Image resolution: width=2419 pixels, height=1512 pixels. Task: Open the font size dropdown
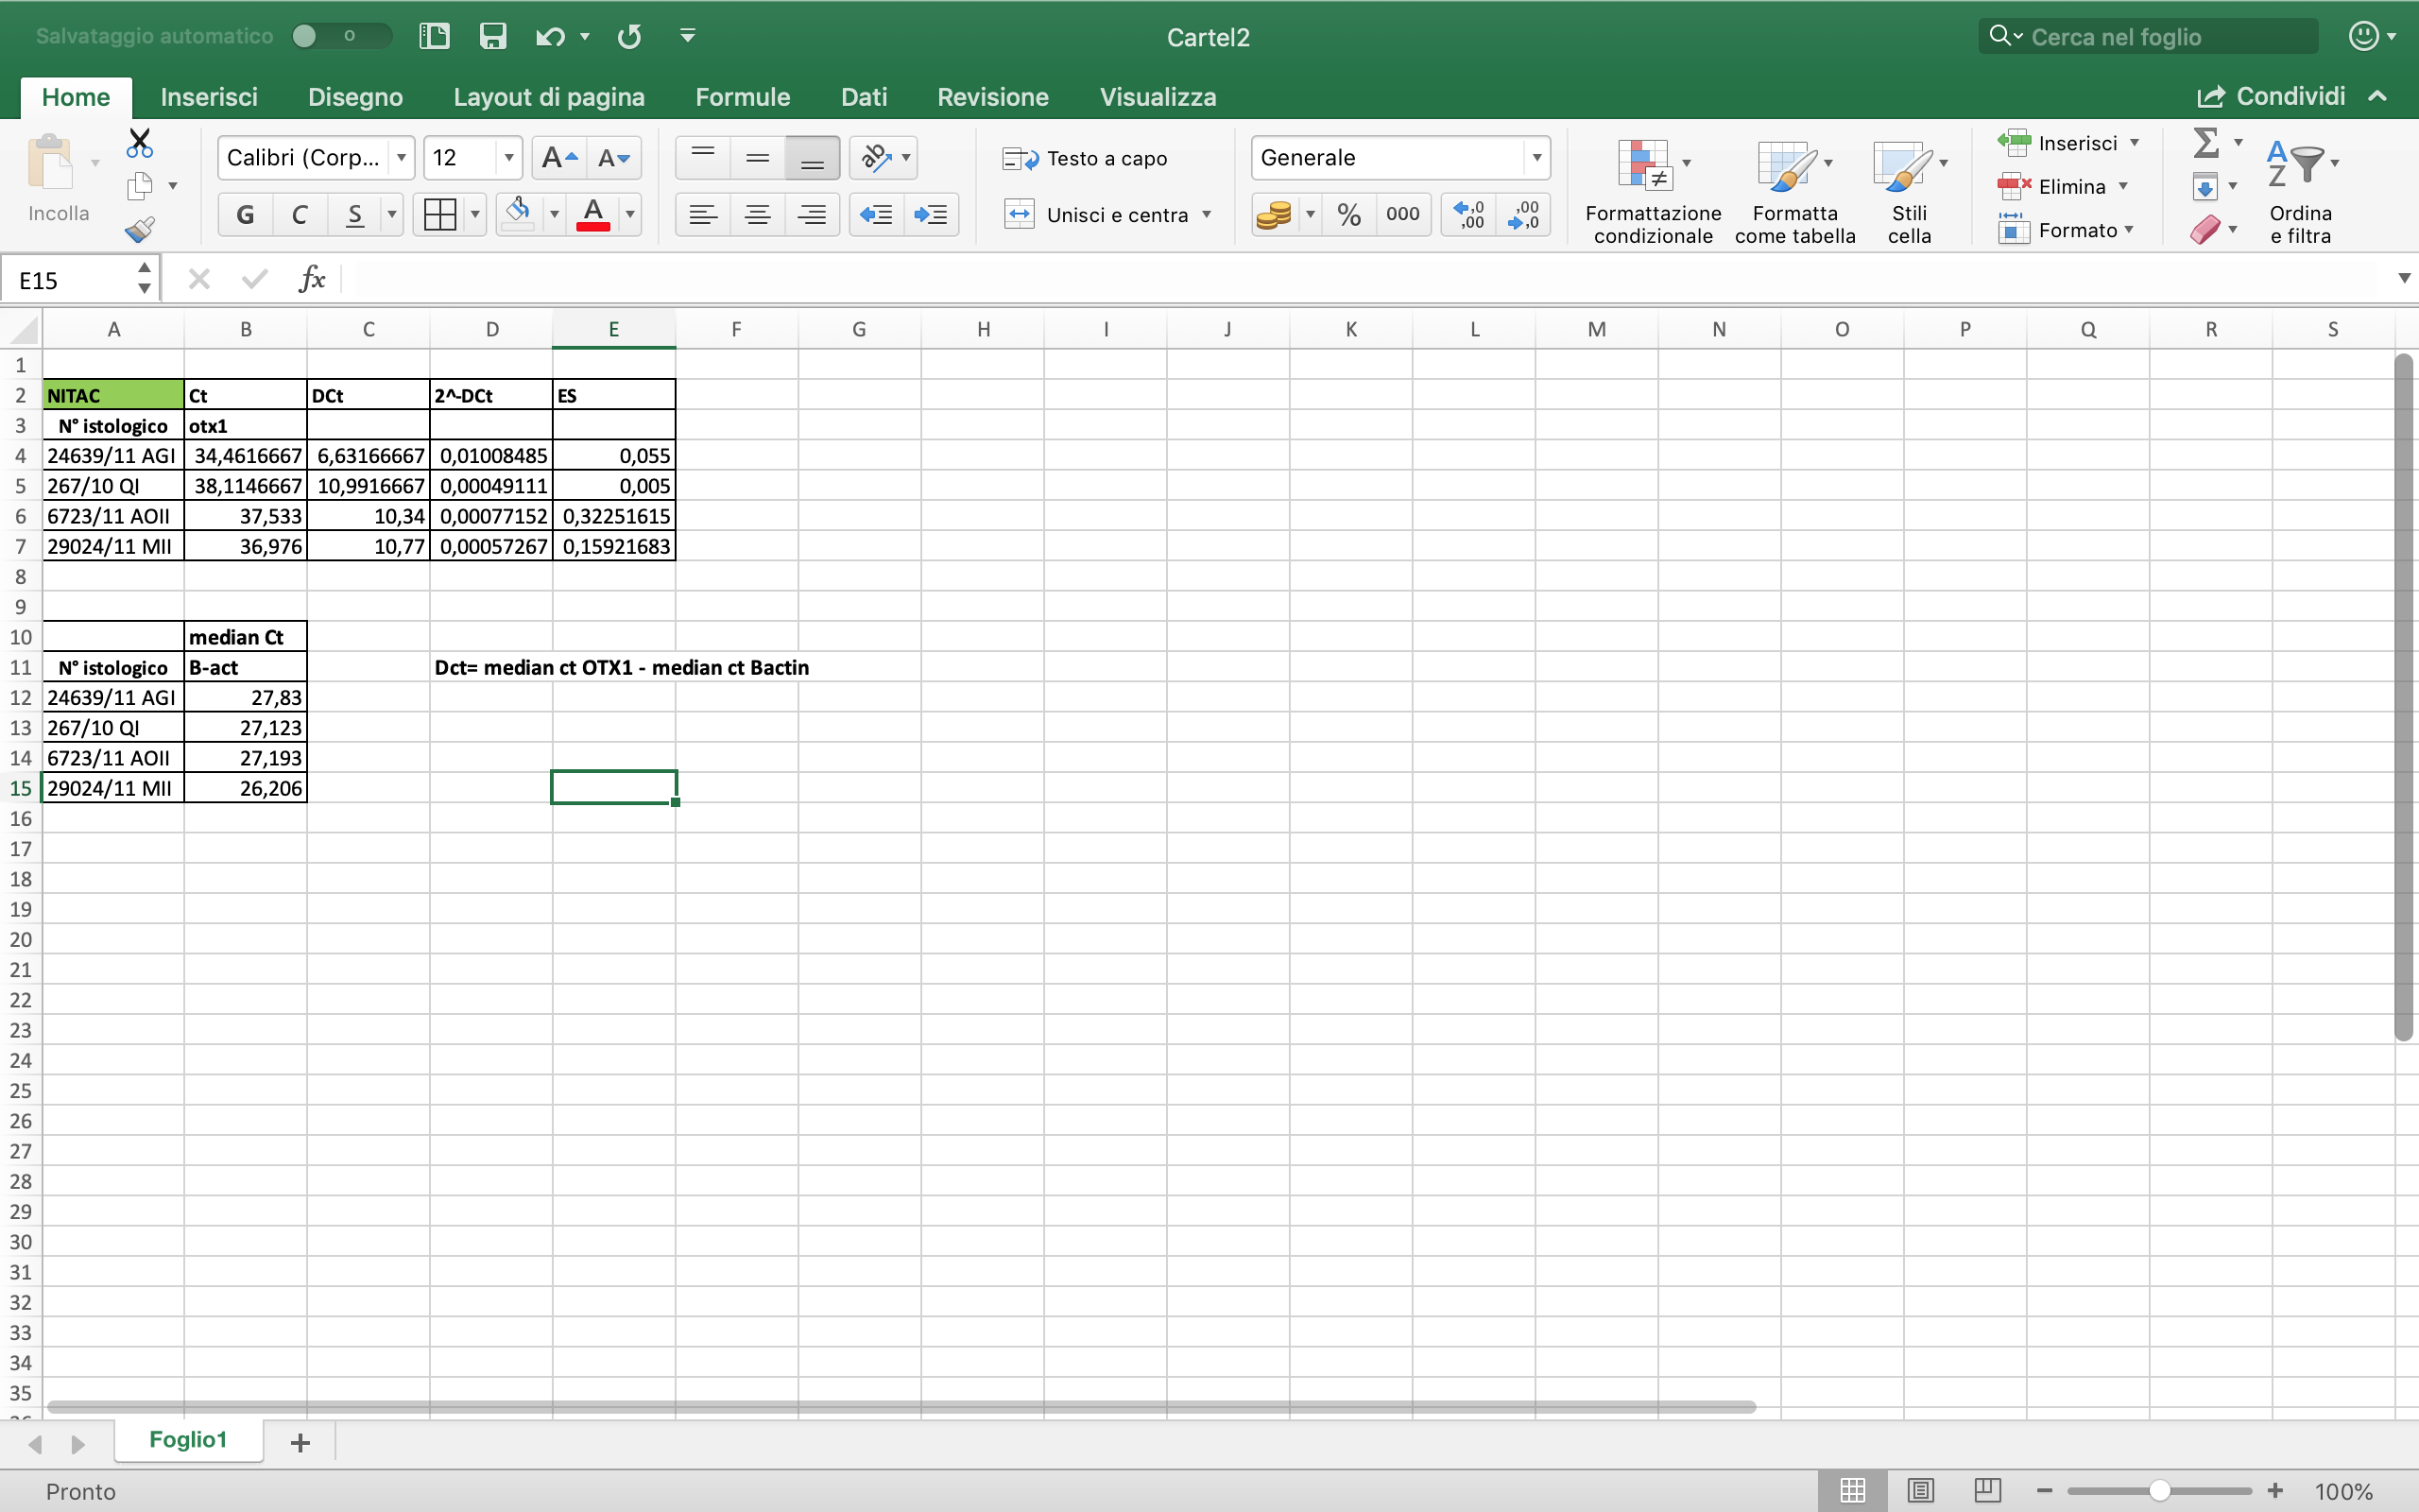coord(508,158)
